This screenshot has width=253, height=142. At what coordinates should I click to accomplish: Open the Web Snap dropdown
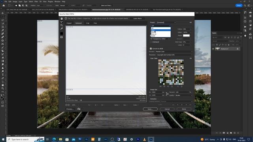click(x=187, y=42)
